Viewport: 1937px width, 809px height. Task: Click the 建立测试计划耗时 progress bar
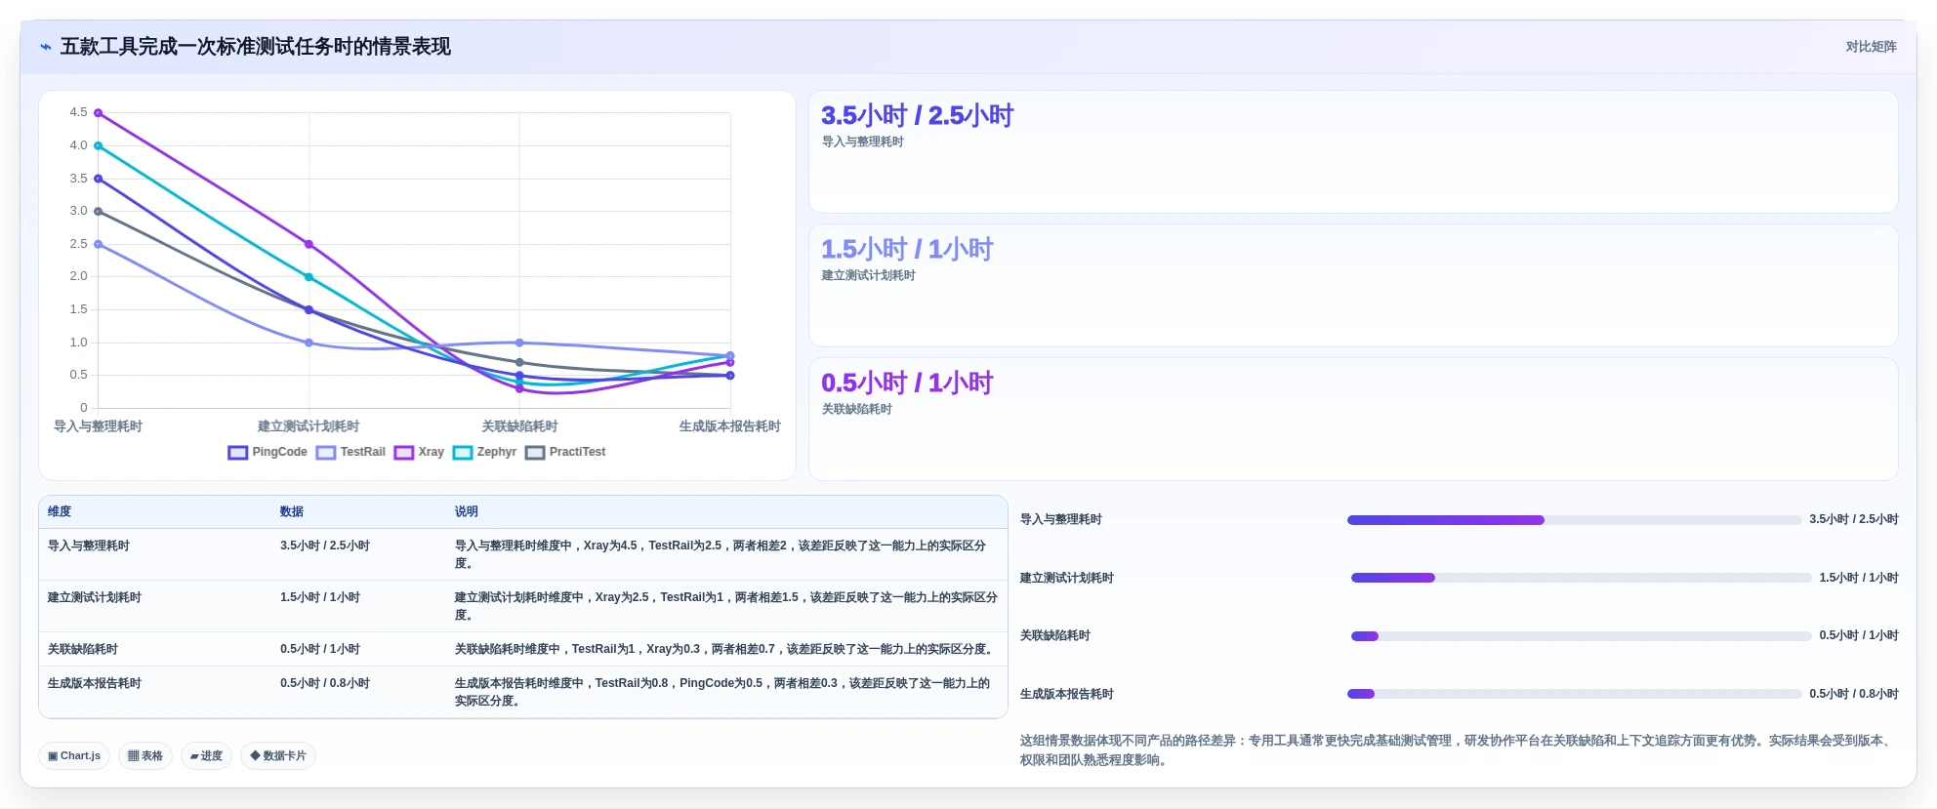tap(1581, 578)
